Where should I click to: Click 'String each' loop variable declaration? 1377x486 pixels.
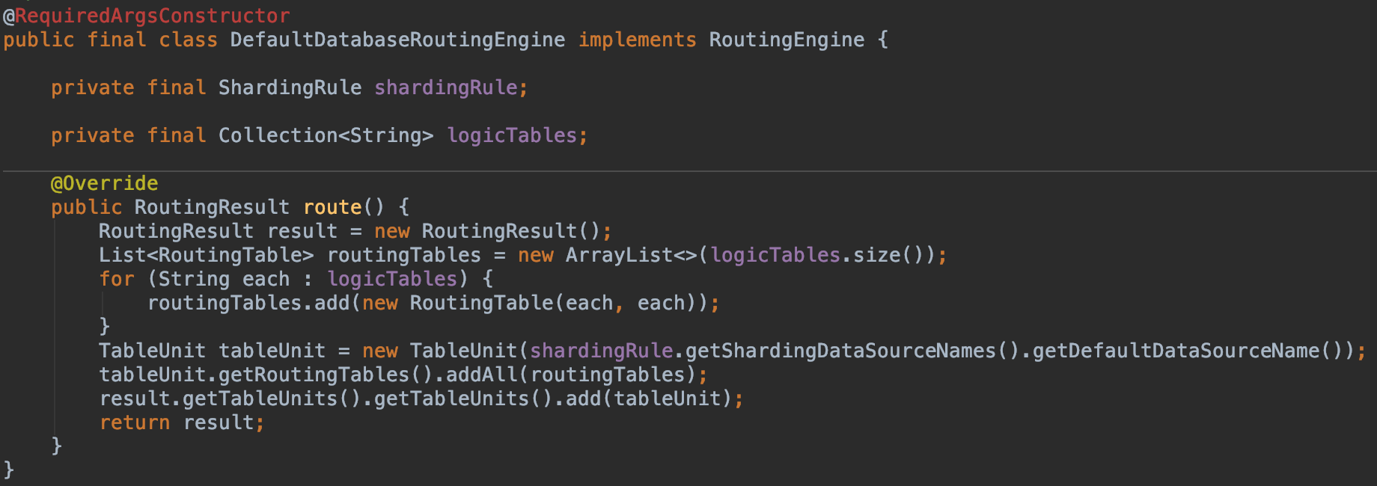point(224,279)
